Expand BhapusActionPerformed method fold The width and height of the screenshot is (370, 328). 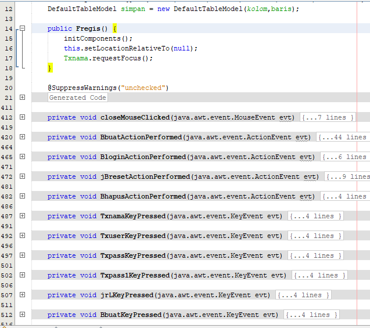tap(23, 196)
